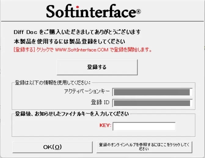Screen dimensions: 205x158
Task: Click the '登録後、お知らせしたファイナルキー' group label
Action: [x=72, y=114]
